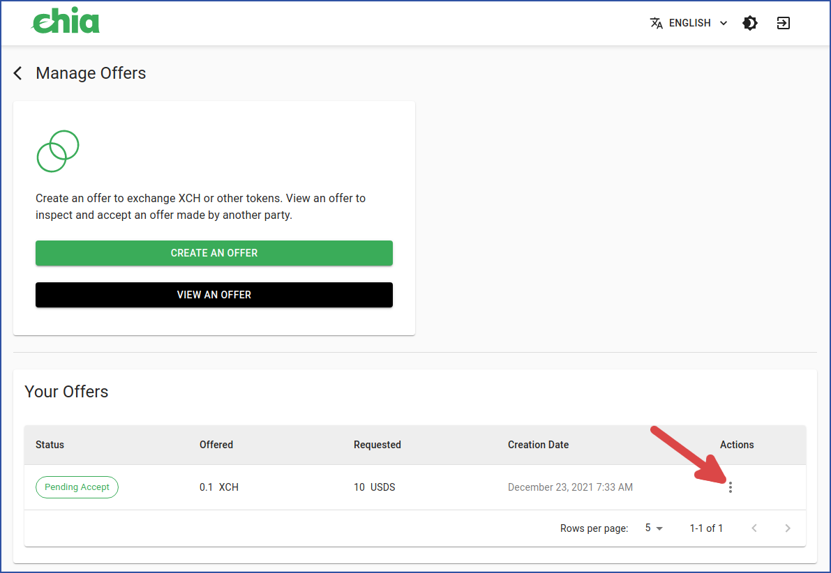Screen dimensions: 831x573
Task: Click the Actions column header
Action: tap(737, 445)
